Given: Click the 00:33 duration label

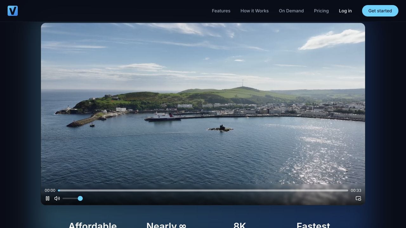Looking at the screenshot, I should coord(356,191).
